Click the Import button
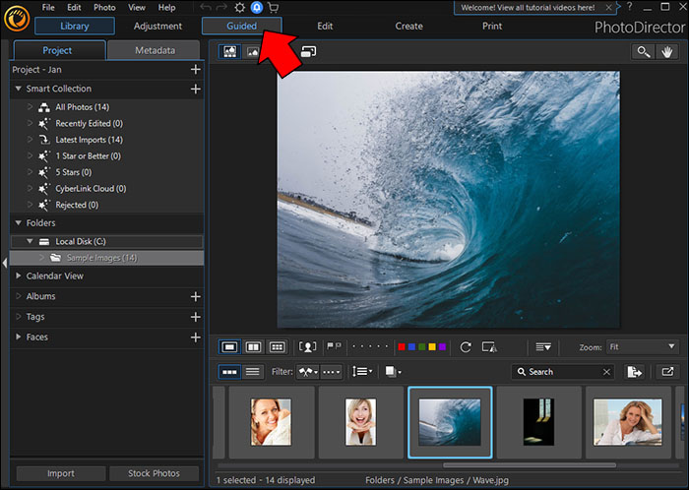The height and width of the screenshot is (490, 689). point(60,473)
